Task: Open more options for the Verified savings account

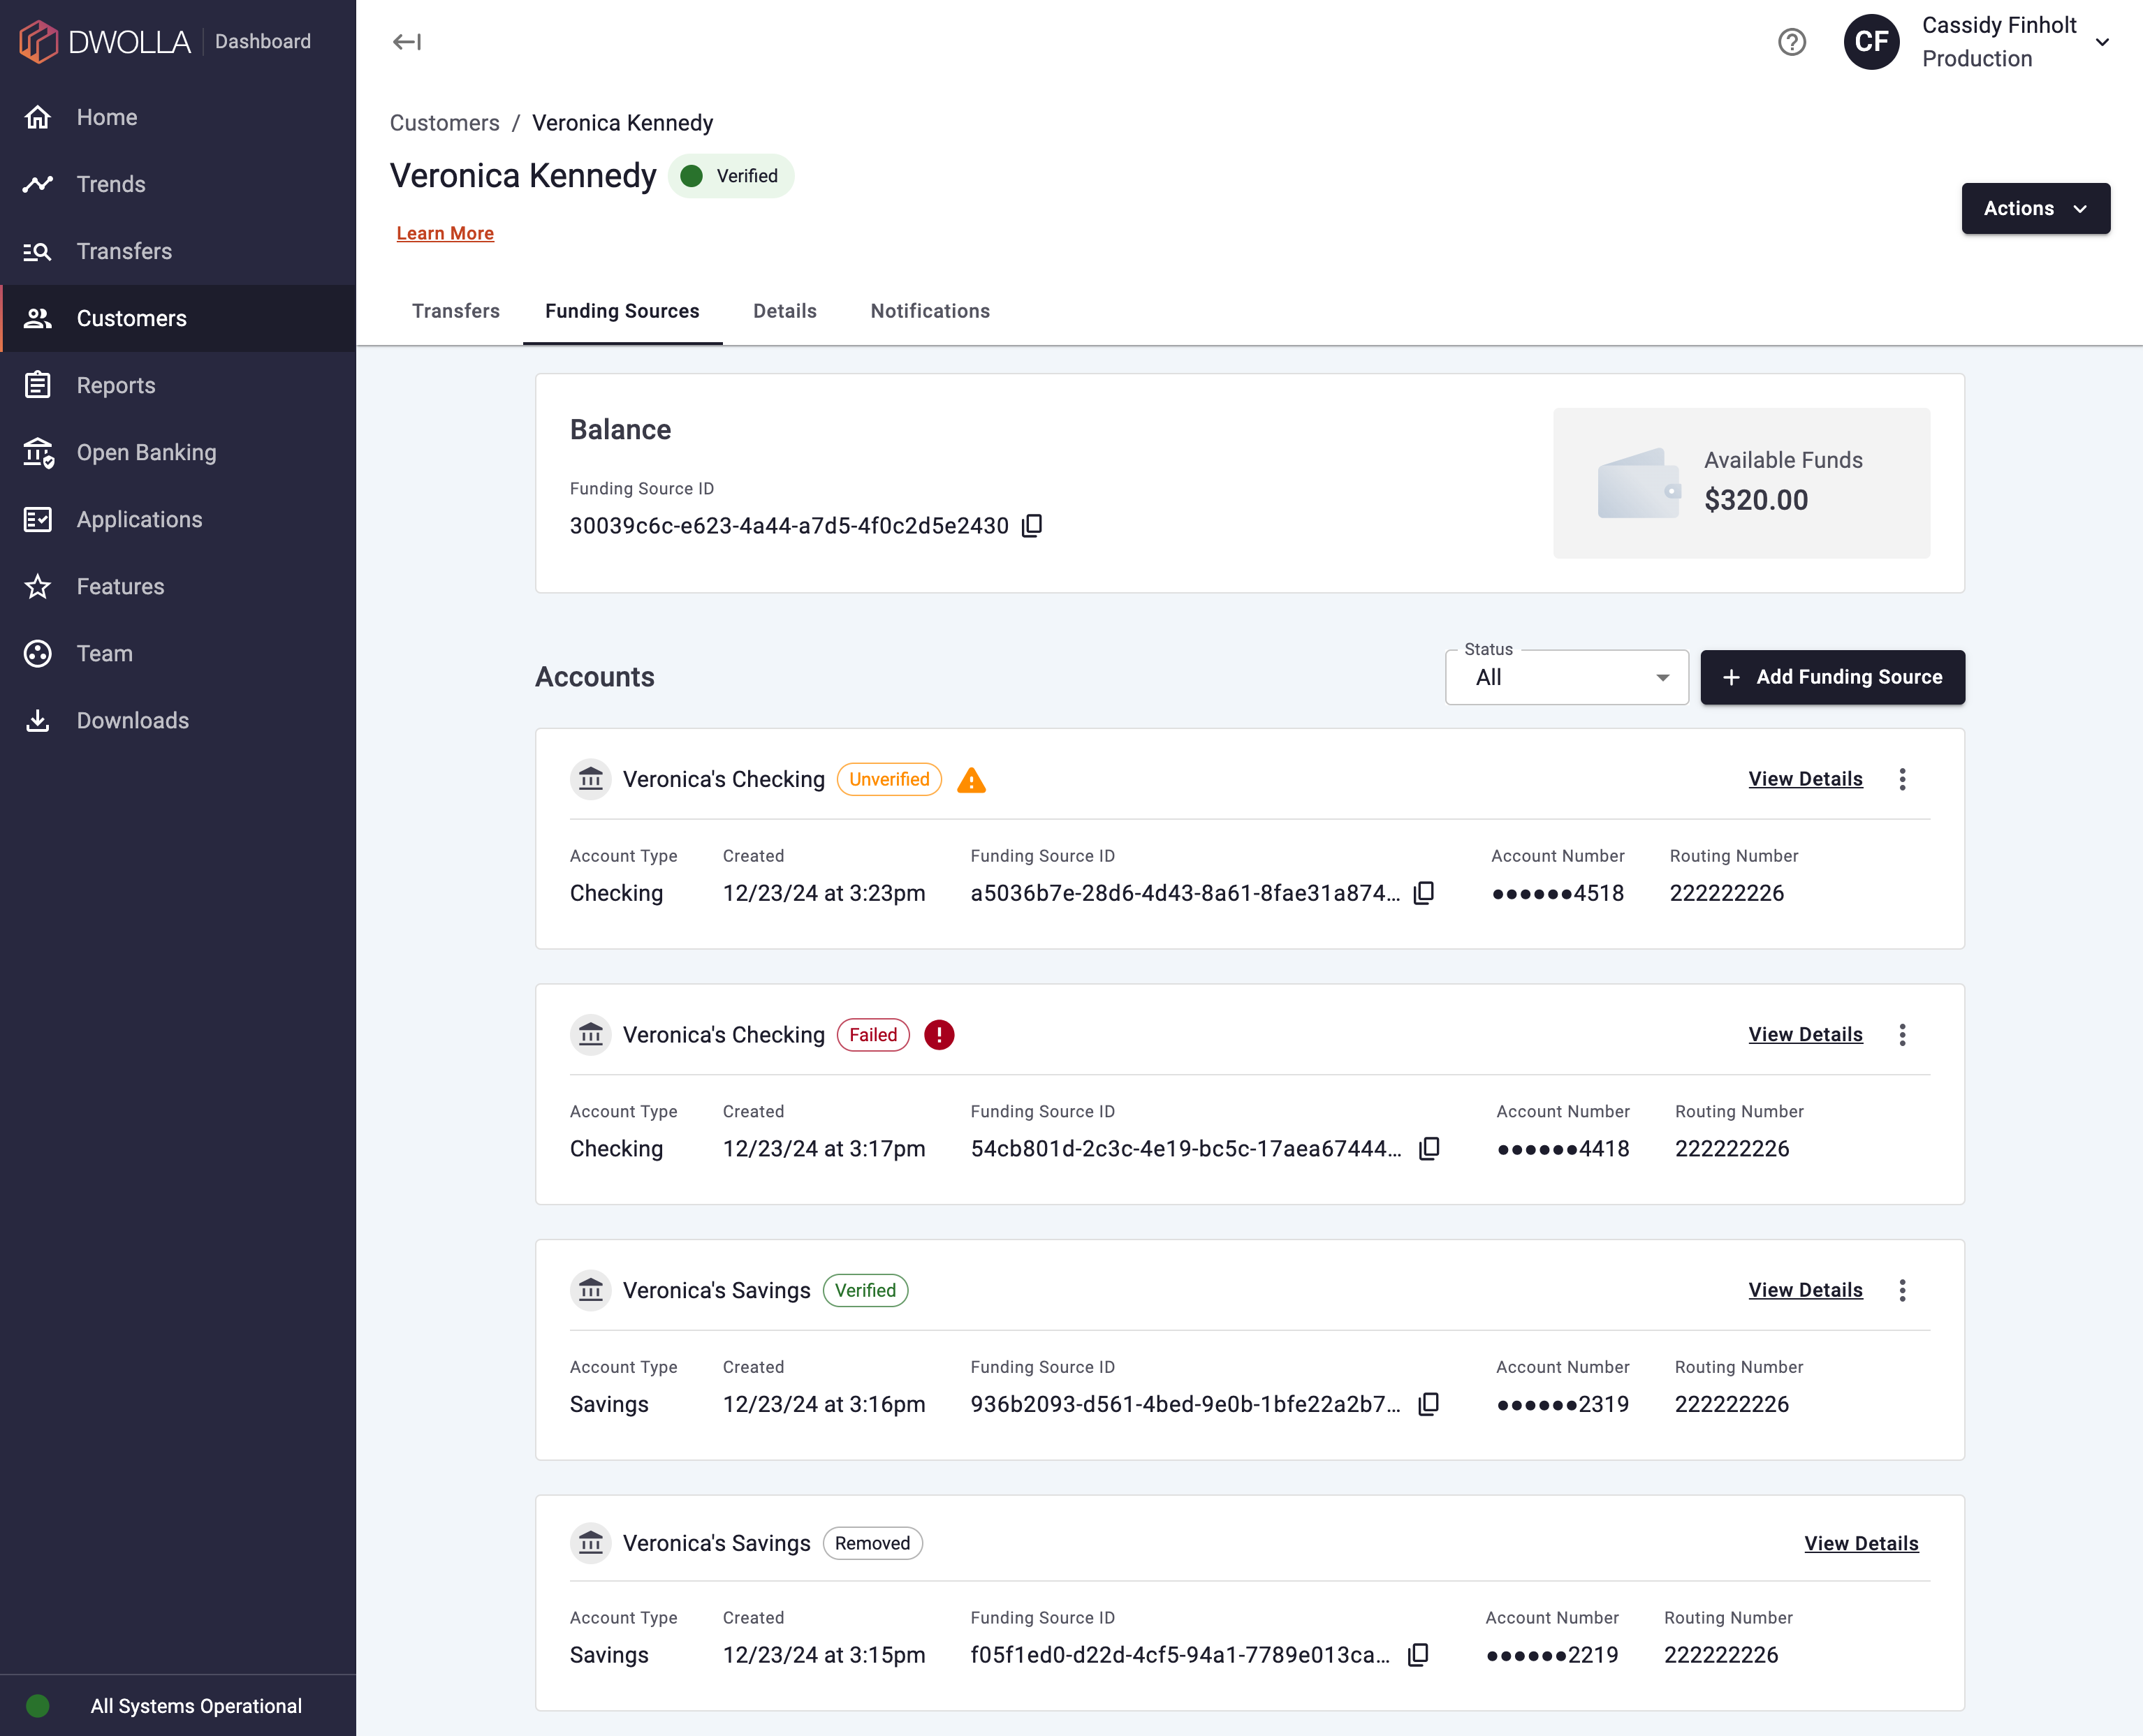Action: [x=1902, y=1290]
